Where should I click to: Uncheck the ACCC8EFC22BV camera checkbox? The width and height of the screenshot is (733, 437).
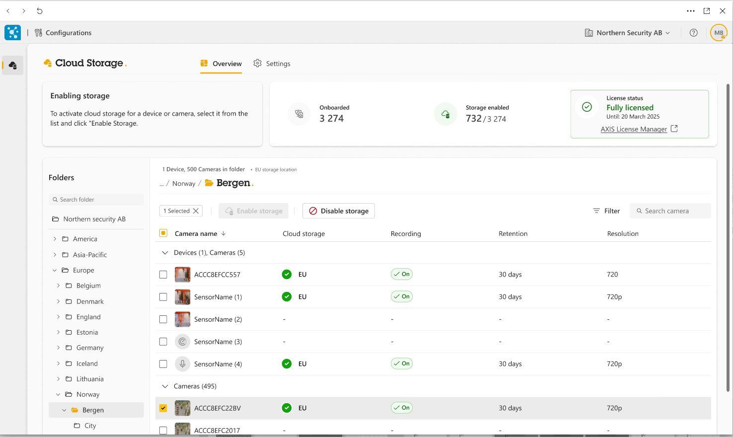tap(163, 408)
